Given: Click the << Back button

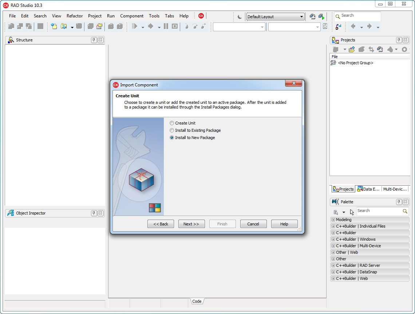Looking at the screenshot, I should pyautogui.click(x=161, y=224).
